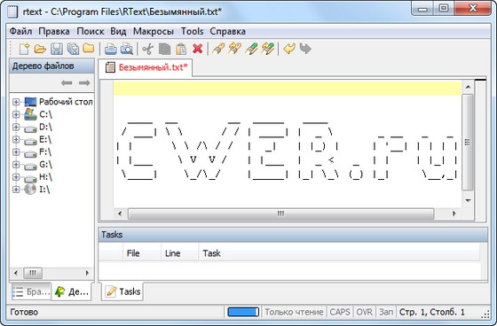Click the New file toolbar icon
Screen dimensions: 497x326
pyautogui.click(x=24, y=49)
